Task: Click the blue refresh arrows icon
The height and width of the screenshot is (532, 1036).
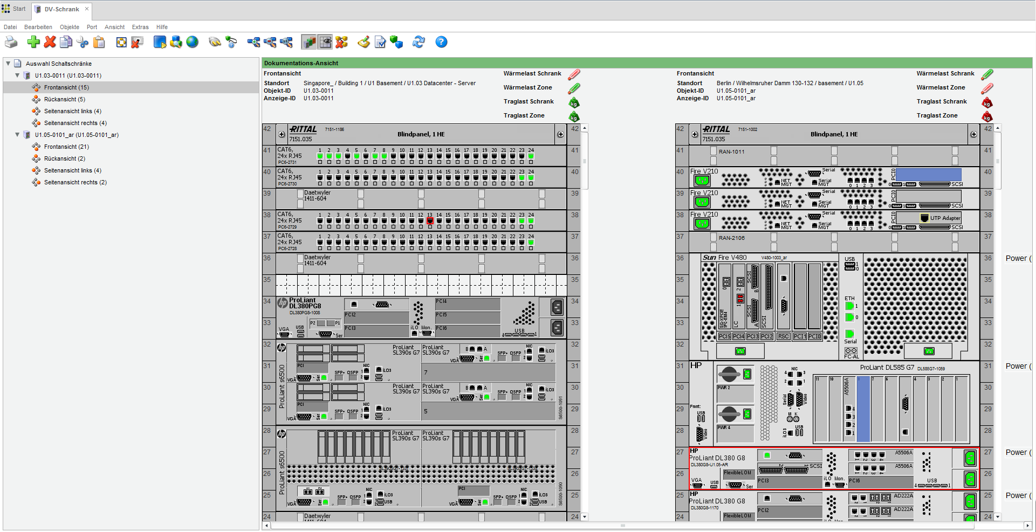Action: 418,42
